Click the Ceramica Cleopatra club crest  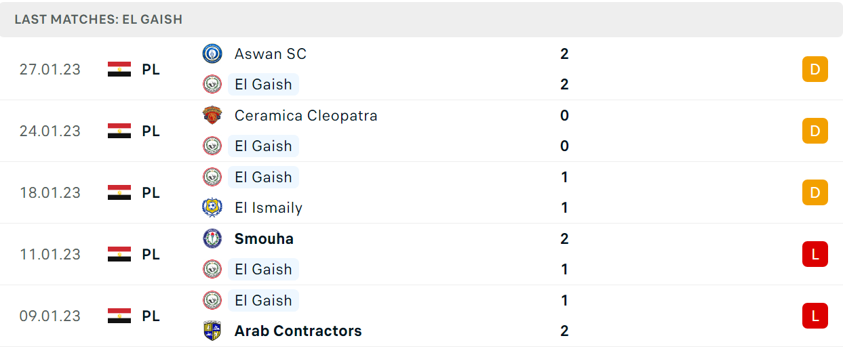coord(212,115)
